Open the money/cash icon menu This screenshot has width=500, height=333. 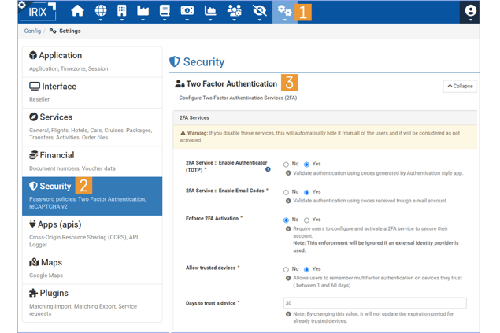click(x=187, y=12)
